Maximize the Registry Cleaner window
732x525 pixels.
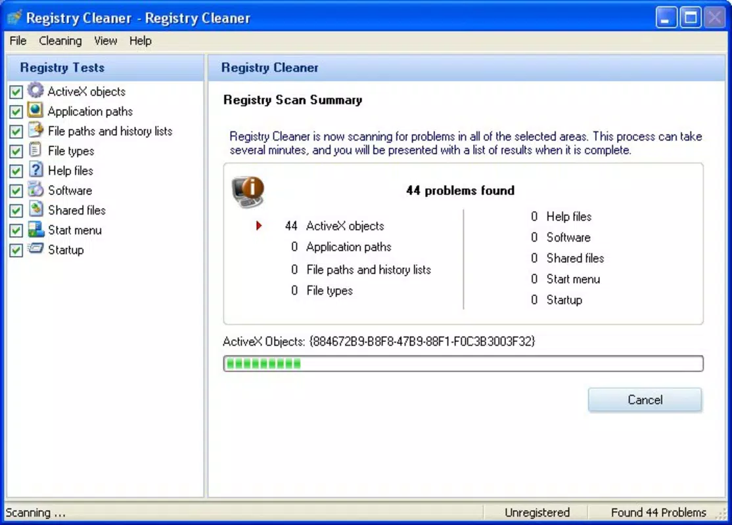(691, 18)
